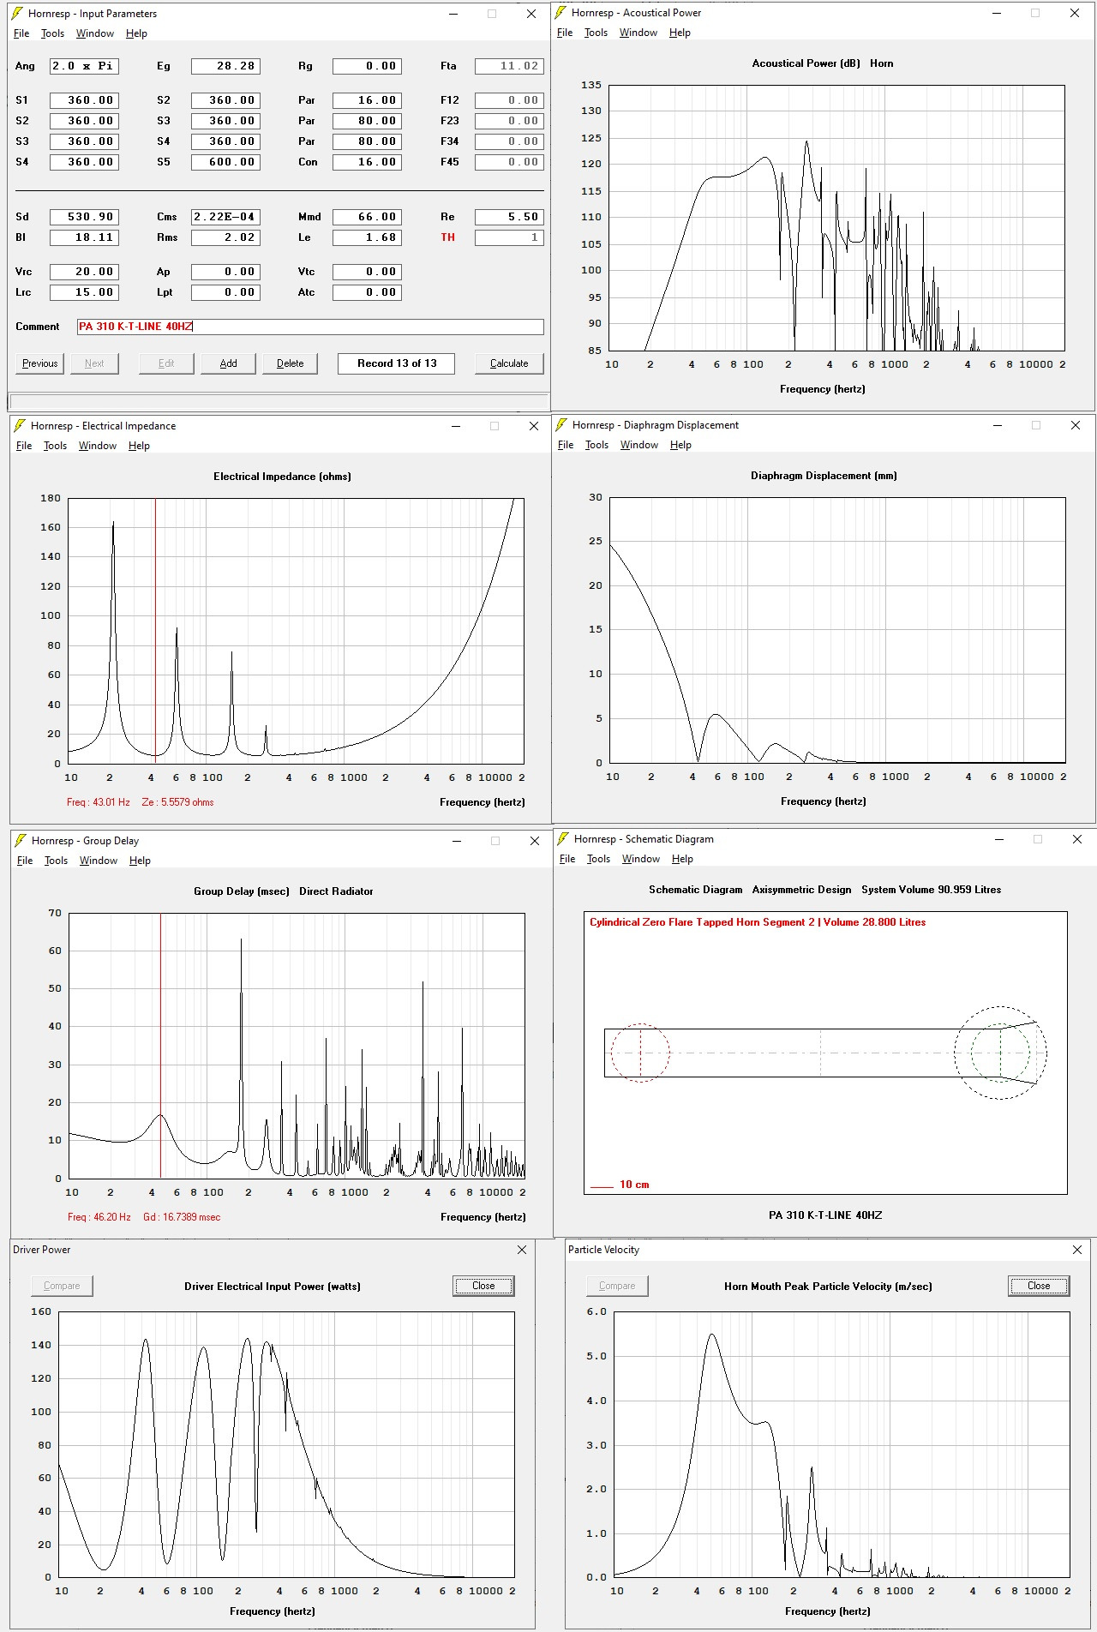1097x1632 pixels.
Task: Select the Sd input field
Action: click(x=84, y=217)
